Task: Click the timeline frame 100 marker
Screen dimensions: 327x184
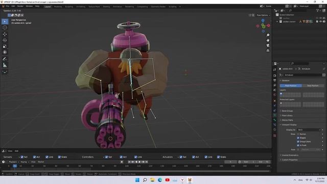Action: click(127, 166)
